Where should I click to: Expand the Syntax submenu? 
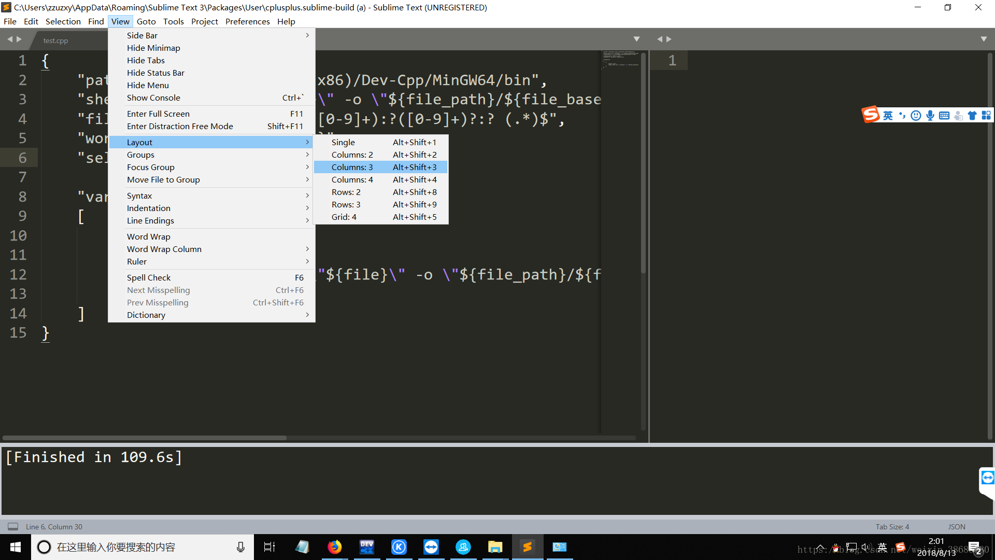(211, 195)
